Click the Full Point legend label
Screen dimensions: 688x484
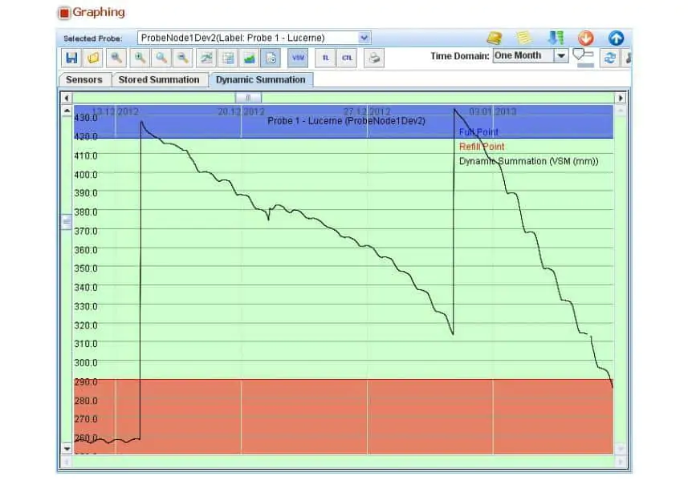pyautogui.click(x=478, y=131)
